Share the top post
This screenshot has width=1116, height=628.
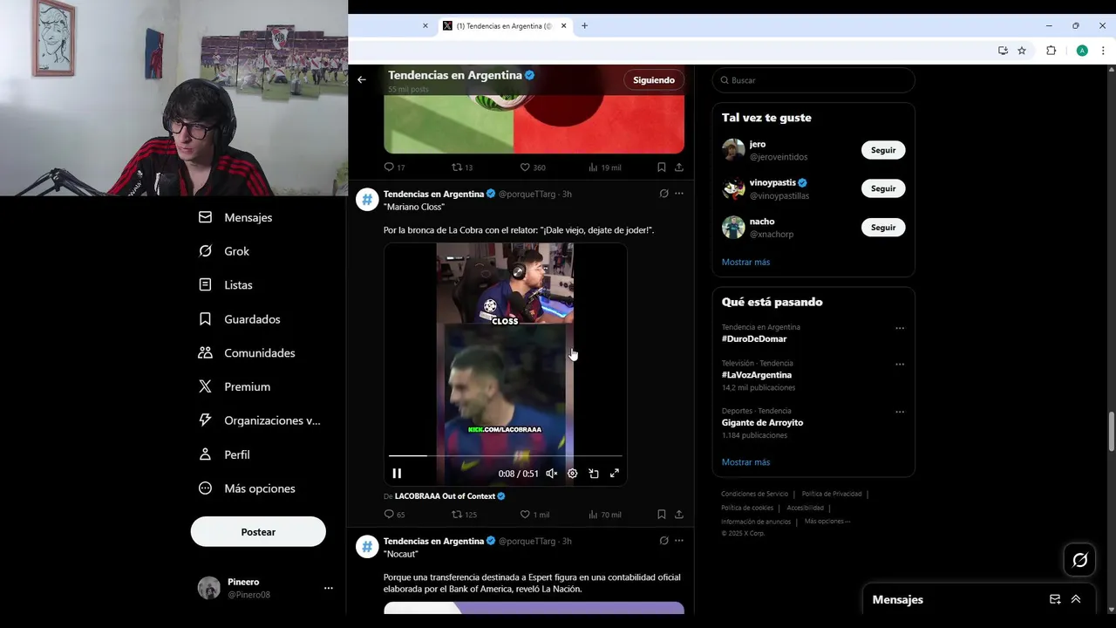click(679, 167)
